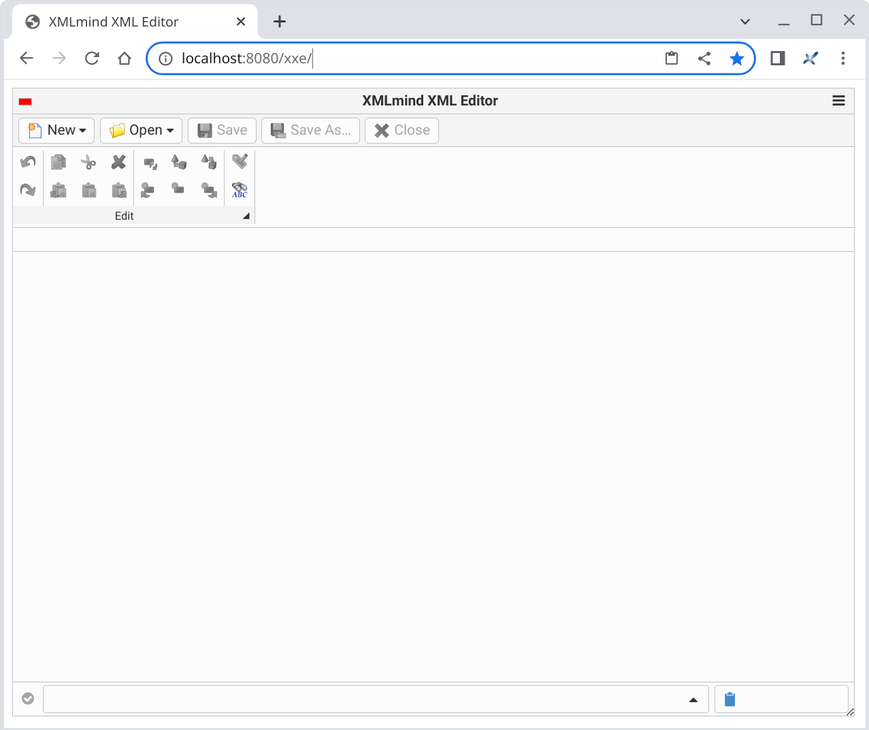Screen dimensions: 869x730
Task: Share this page via share icon
Action: pos(704,59)
